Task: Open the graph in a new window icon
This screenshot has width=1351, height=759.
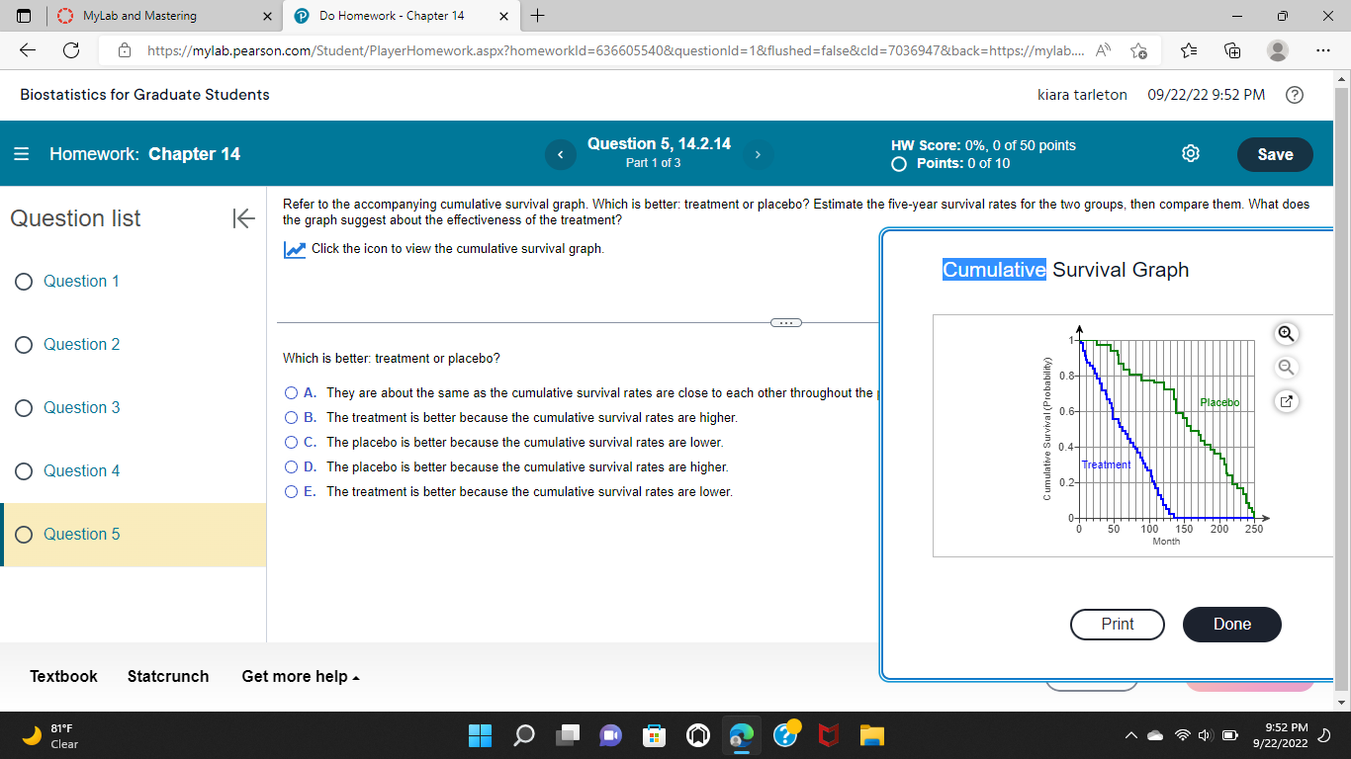Action: (1286, 401)
